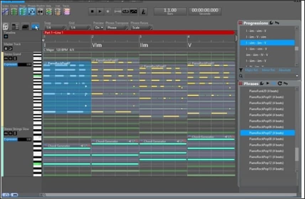Open the Chords browser icon

14,11
